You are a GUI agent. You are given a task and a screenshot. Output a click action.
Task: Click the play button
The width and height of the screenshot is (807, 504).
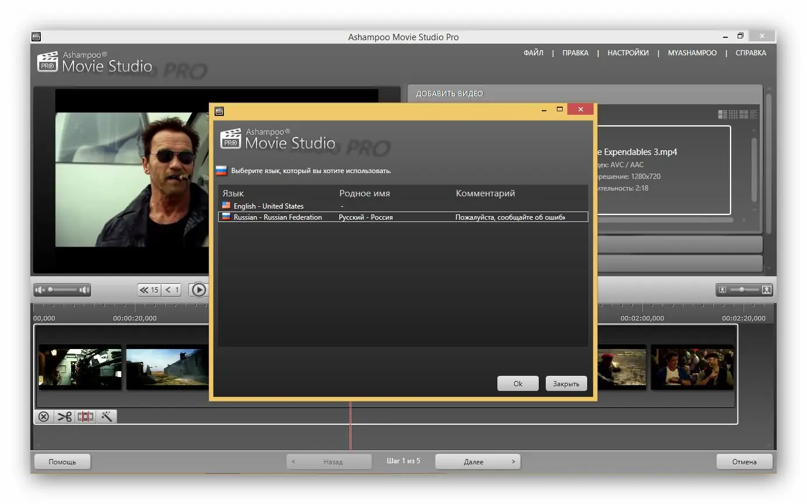(x=199, y=290)
